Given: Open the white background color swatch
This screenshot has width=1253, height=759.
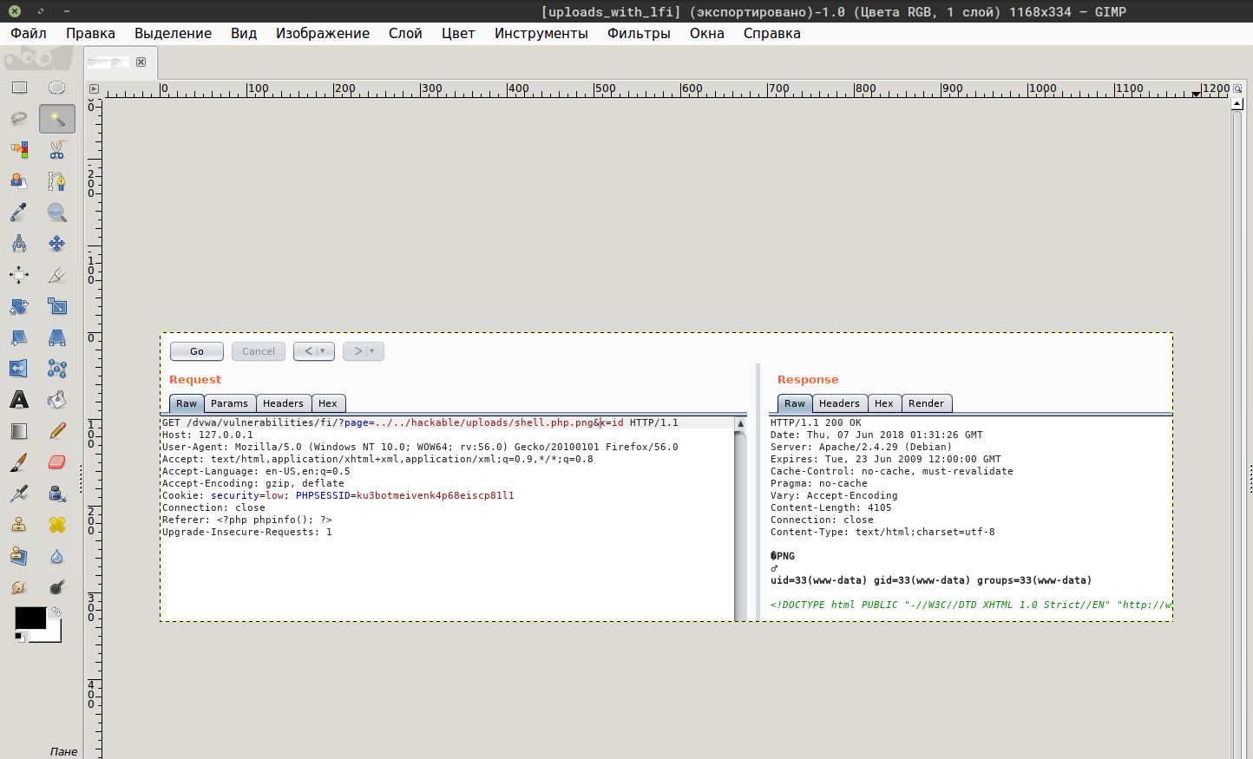Looking at the screenshot, I should [54, 634].
